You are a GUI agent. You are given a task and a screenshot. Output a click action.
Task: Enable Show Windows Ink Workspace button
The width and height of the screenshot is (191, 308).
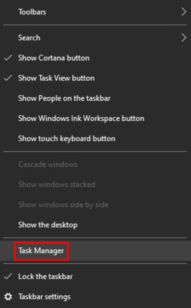point(81,118)
